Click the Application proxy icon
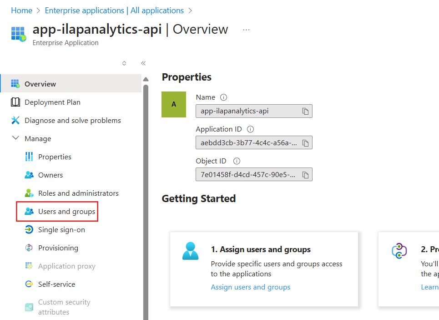Screen dimensions: 439x320 pos(29,266)
